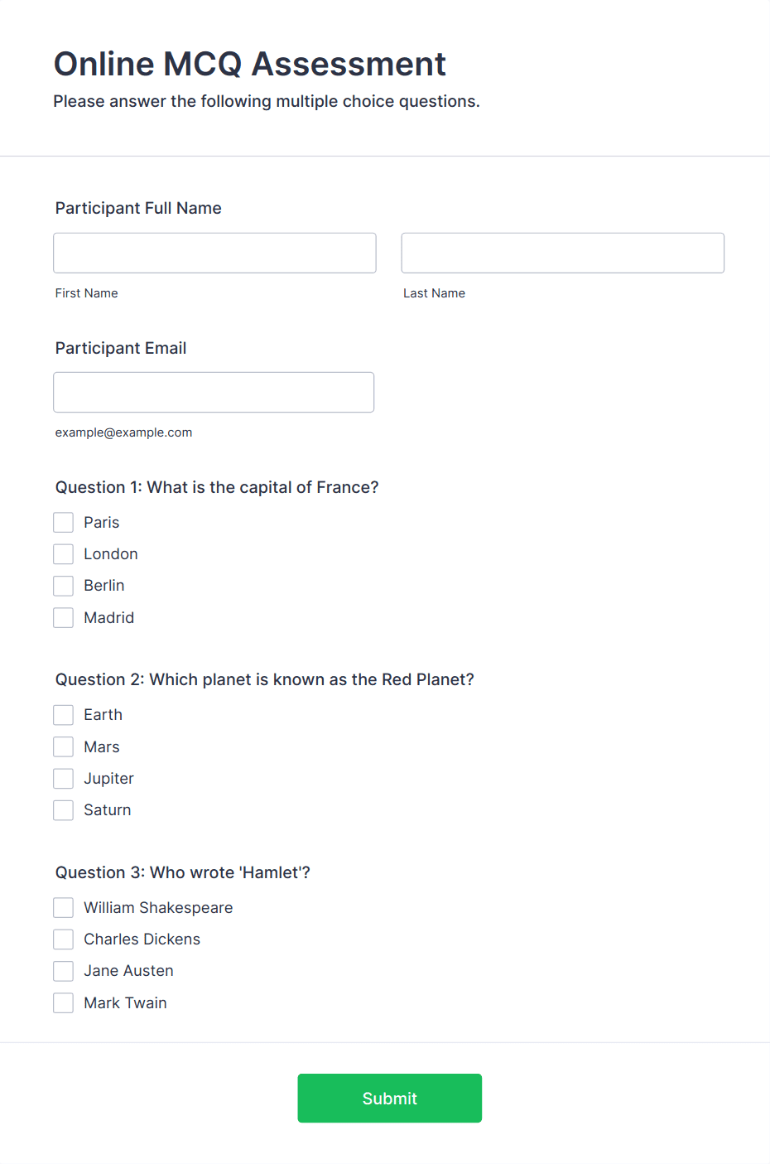Click the Last Name input field
770x1164 pixels.
562,253
